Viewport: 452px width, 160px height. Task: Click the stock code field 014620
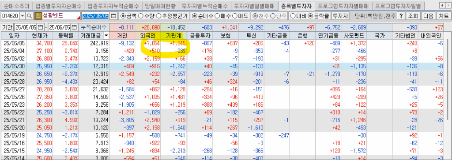tap(11, 16)
